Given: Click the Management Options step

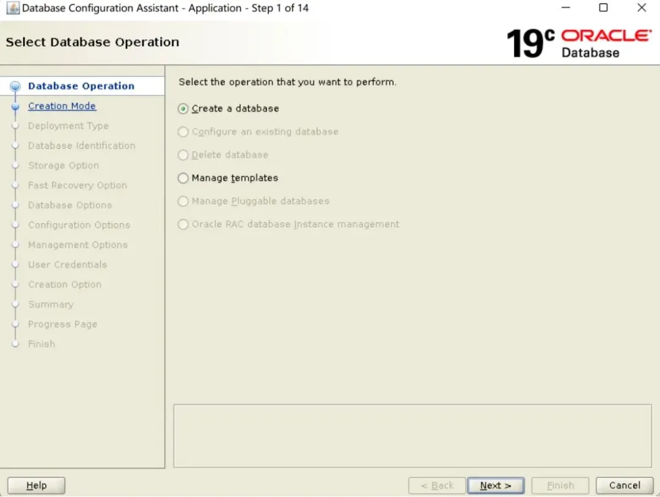Looking at the screenshot, I should 78,245.
